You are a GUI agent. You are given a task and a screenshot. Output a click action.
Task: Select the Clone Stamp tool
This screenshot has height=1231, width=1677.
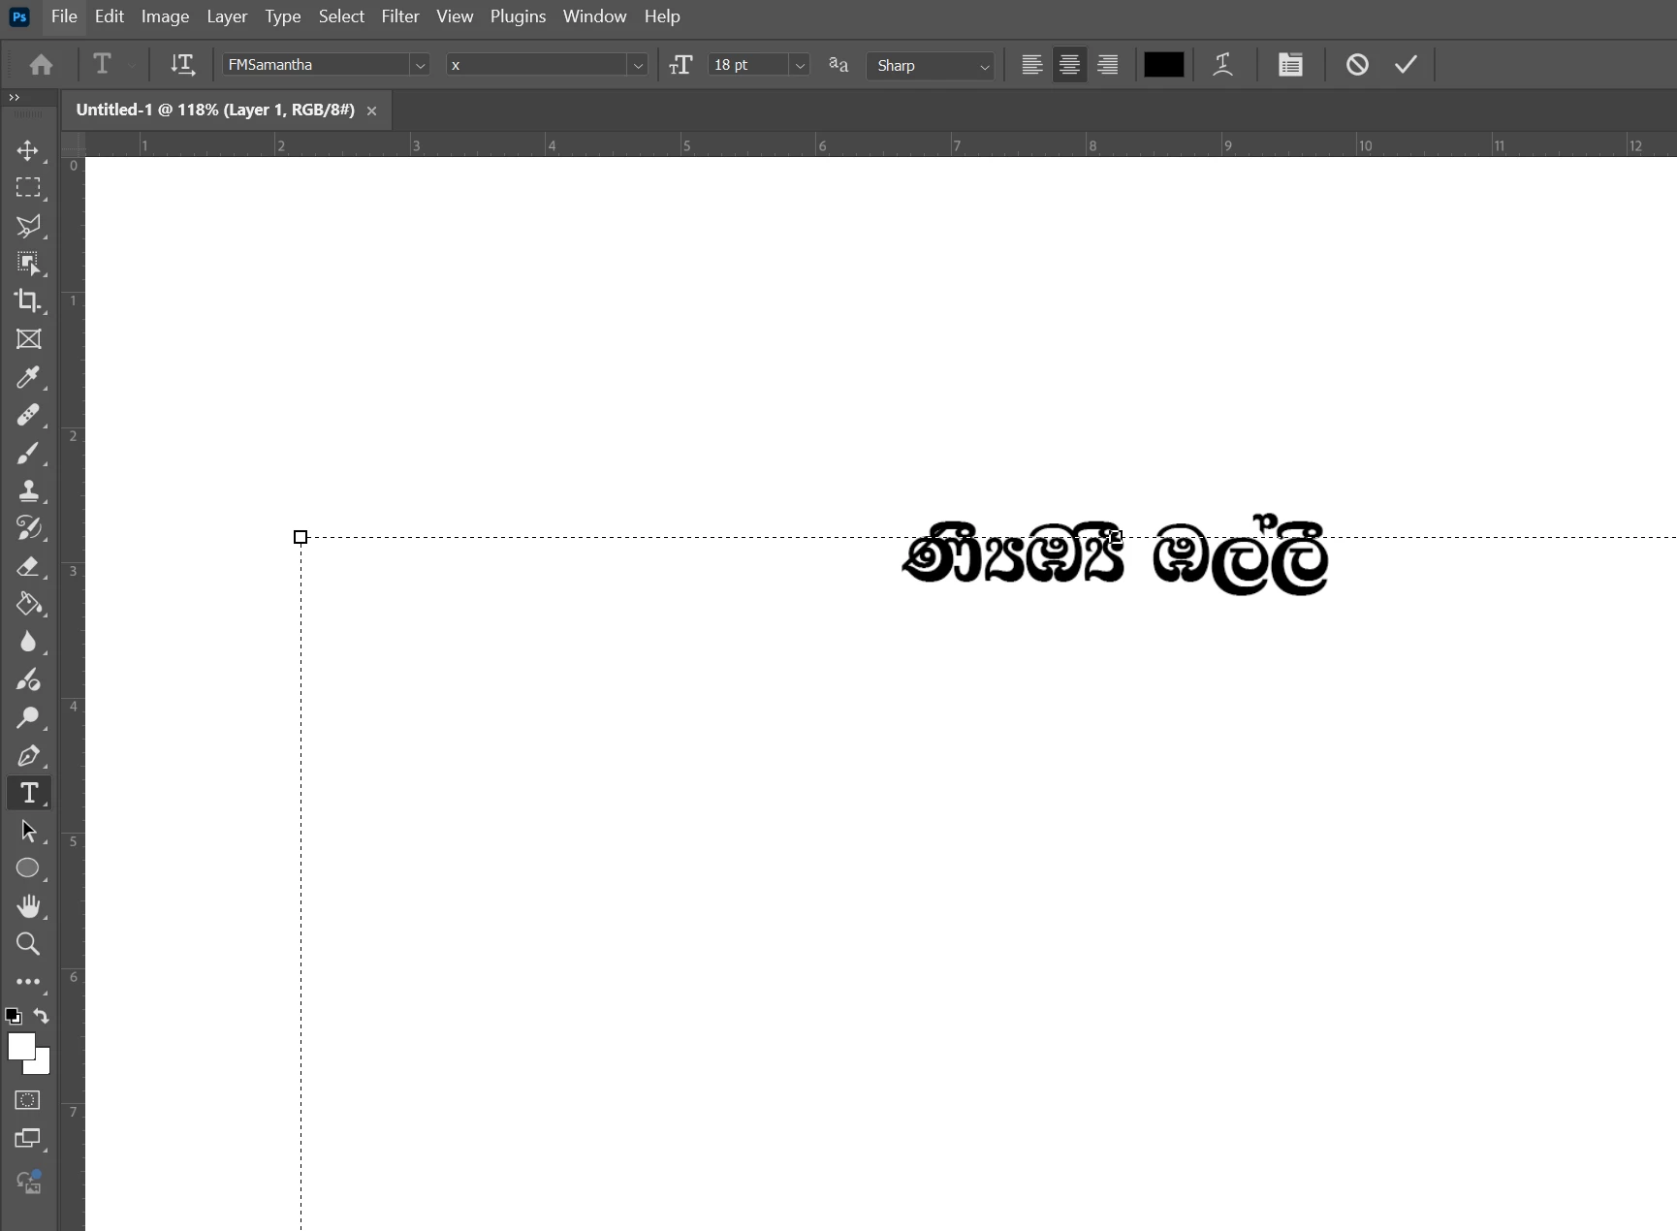[28, 490]
